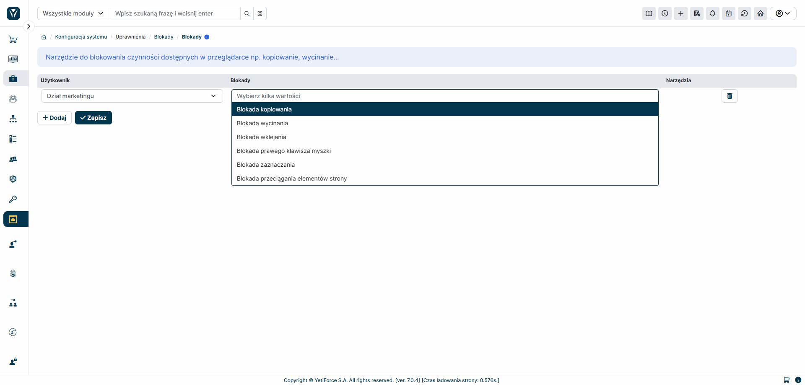Click the info circle icon in top bar
The height and width of the screenshot is (385, 805).
coord(665,13)
